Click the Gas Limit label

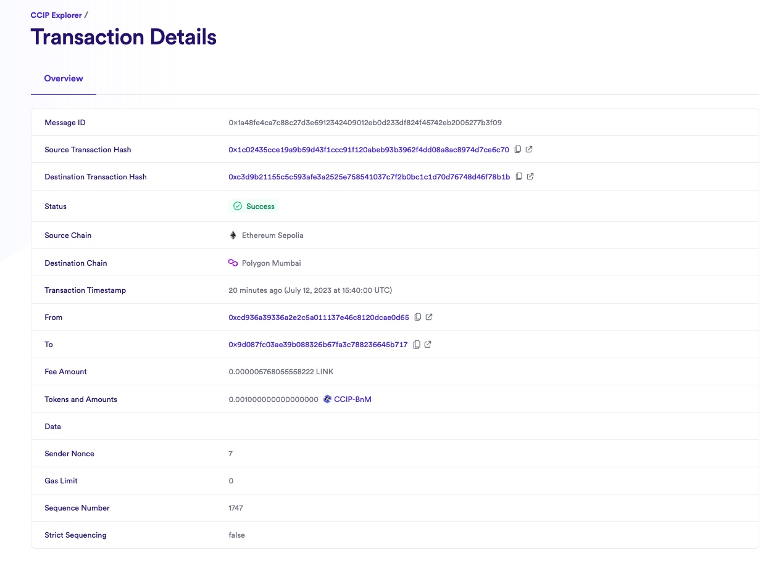(61, 481)
